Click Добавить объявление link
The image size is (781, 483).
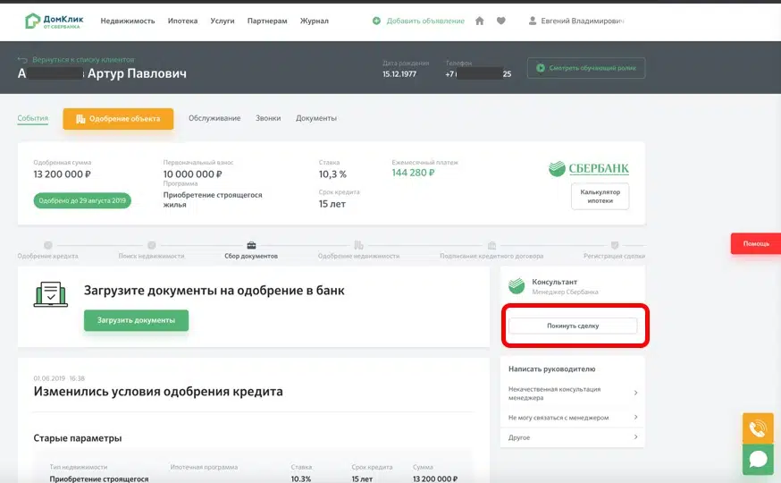(425, 21)
